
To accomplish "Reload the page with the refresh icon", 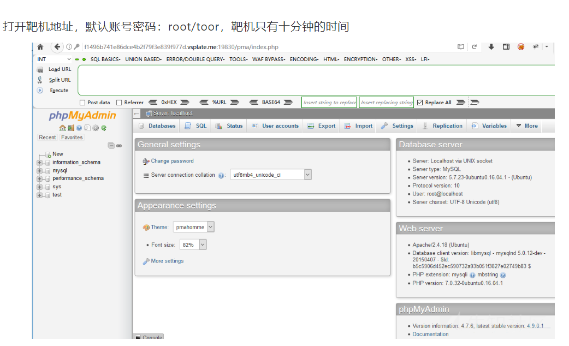I will coord(474,47).
